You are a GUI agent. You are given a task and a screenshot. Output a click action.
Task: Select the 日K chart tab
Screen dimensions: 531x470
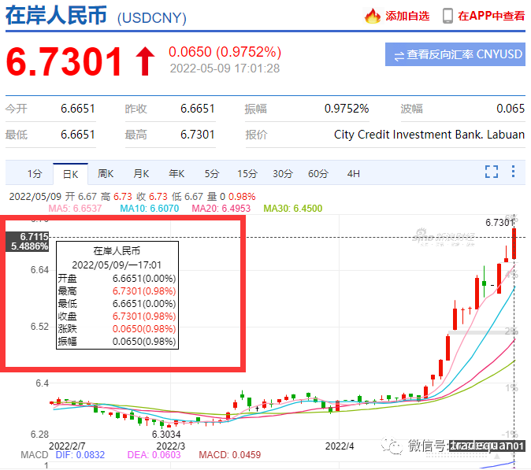[x=70, y=174]
